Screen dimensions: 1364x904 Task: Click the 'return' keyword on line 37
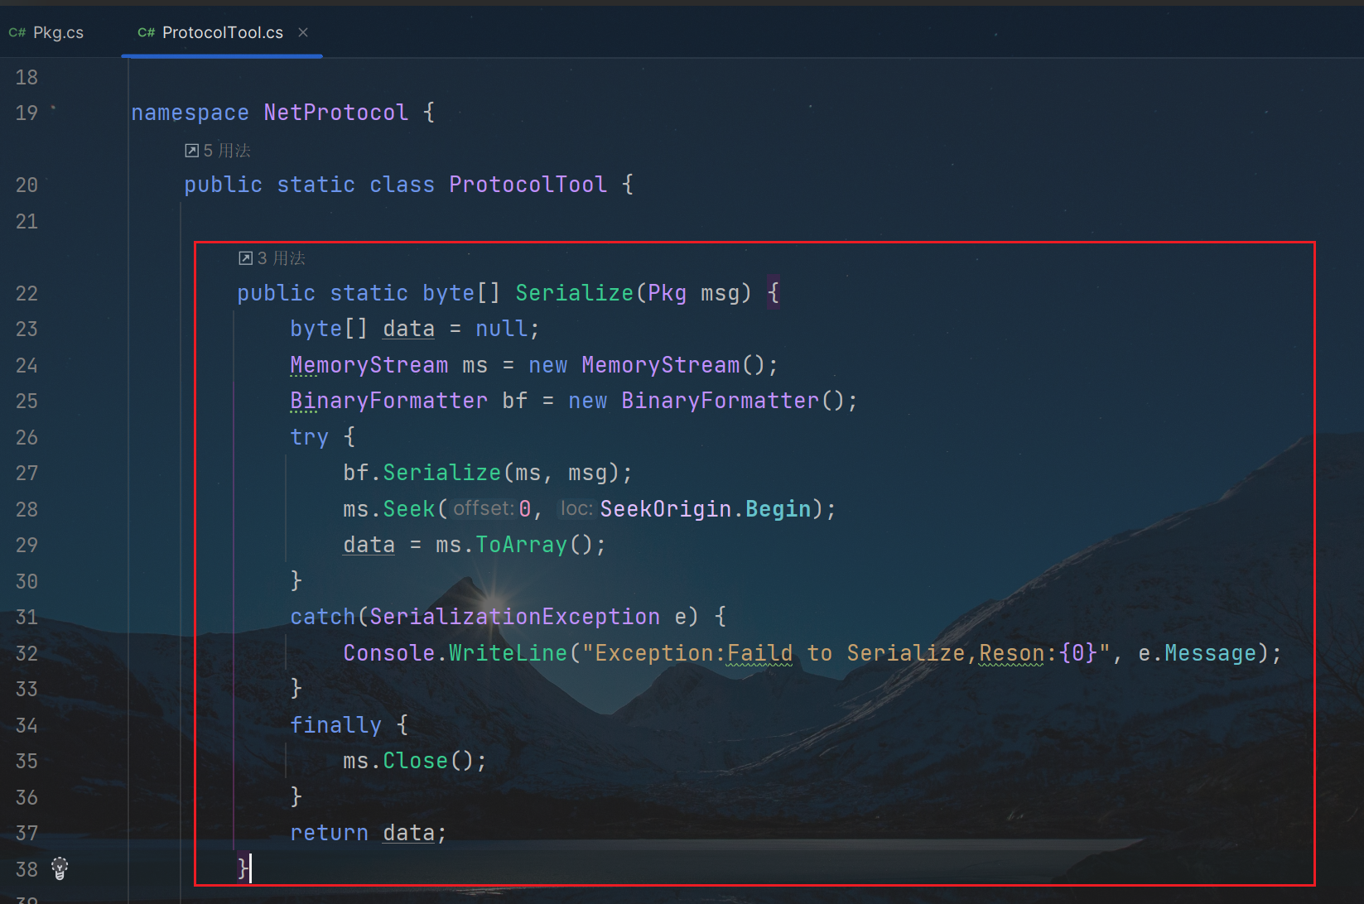click(x=330, y=833)
